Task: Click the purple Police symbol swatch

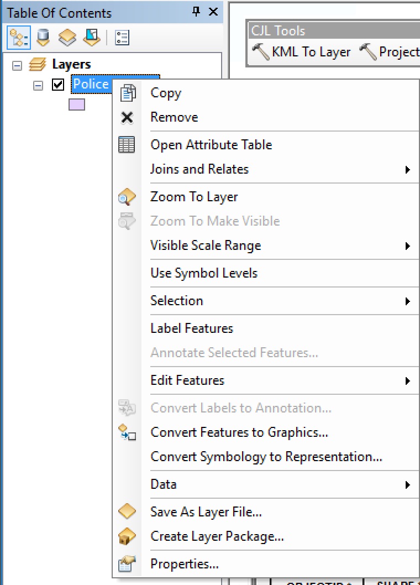Action: click(77, 105)
